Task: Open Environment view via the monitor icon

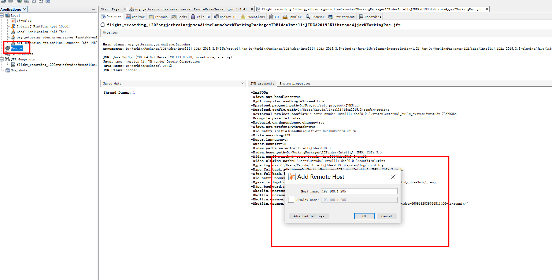Action: (331, 17)
